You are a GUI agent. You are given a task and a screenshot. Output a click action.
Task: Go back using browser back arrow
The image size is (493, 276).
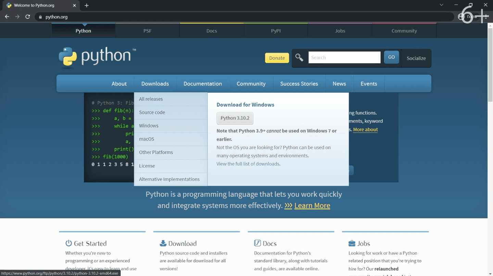click(7, 17)
